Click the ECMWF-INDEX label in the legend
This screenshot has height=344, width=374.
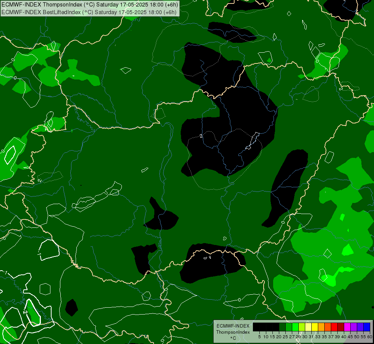click(233, 326)
